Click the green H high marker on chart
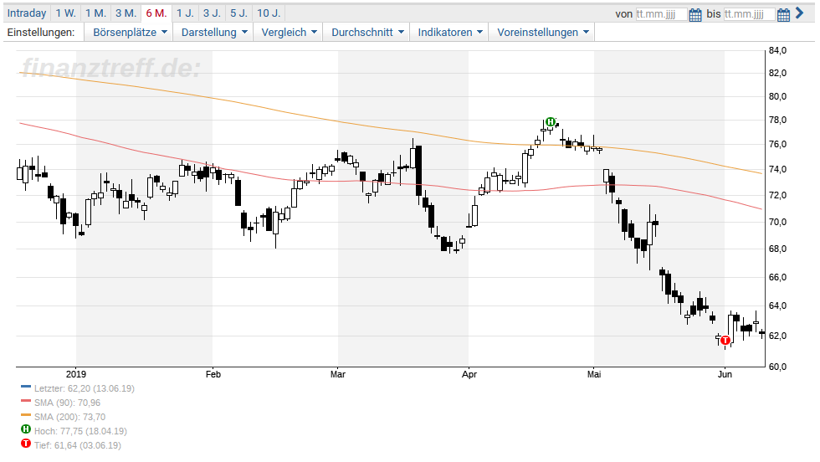Viewport: 820px width, 462px height. pyautogui.click(x=551, y=122)
